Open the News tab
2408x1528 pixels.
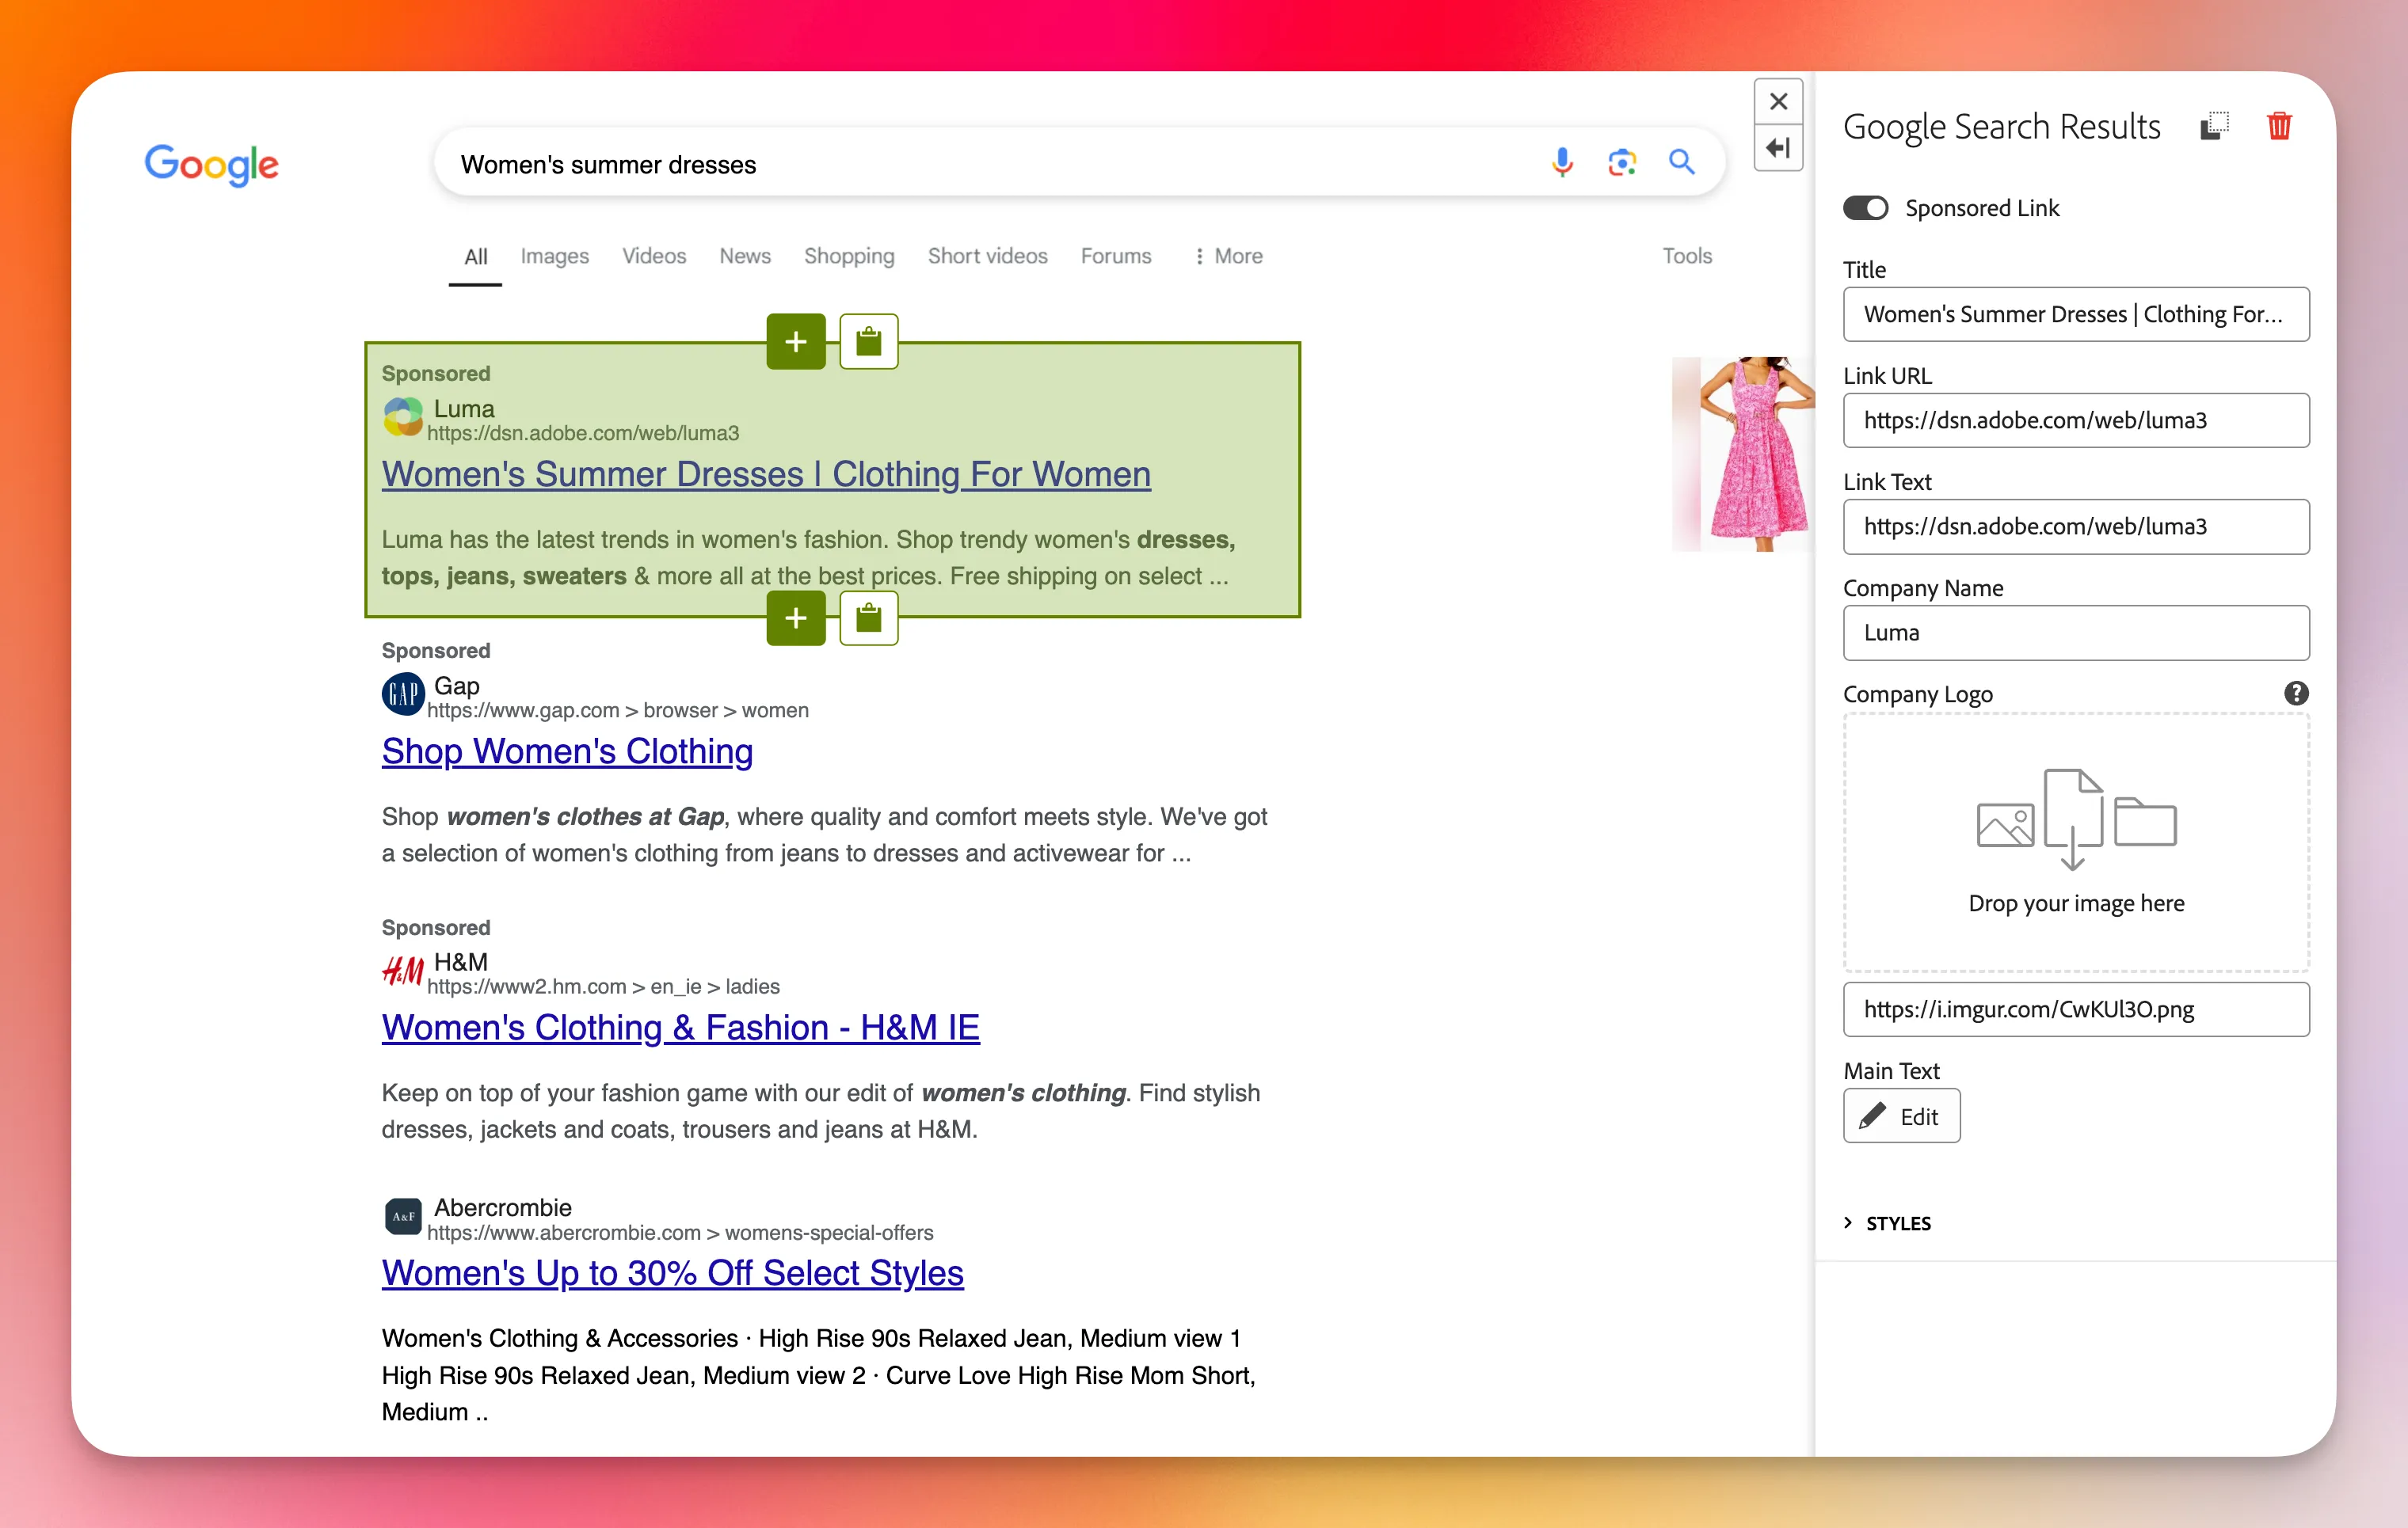[x=745, y=256]
